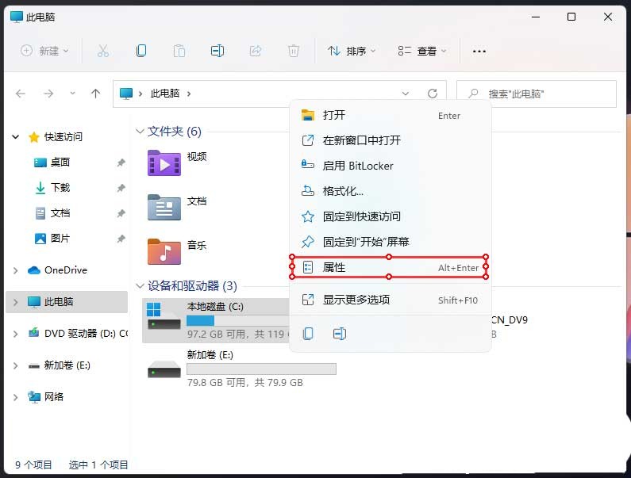The image size is (631, 478).
Task: Select the 新加卷 (E:) drive in main pane
Action: tap(241, 369)
